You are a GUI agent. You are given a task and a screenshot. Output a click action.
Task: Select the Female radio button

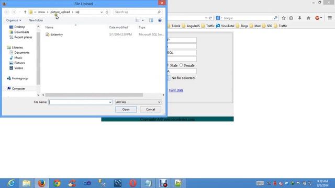pos(181,65)
